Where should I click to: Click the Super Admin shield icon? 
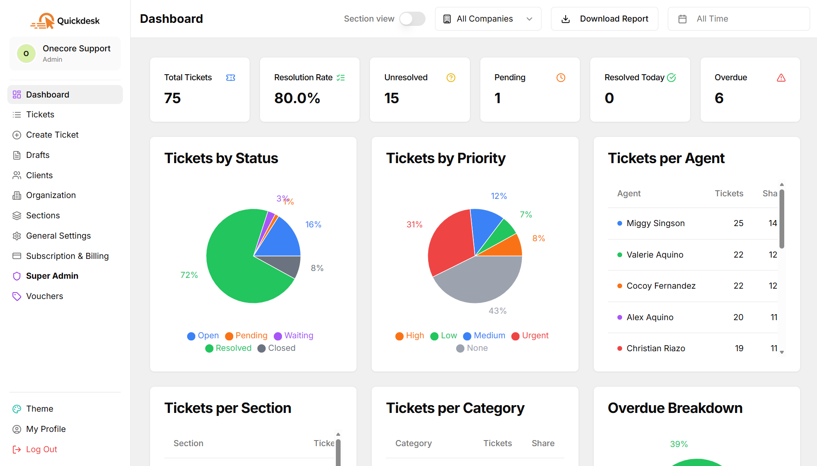pyautogui.click(x=17, y=276)
